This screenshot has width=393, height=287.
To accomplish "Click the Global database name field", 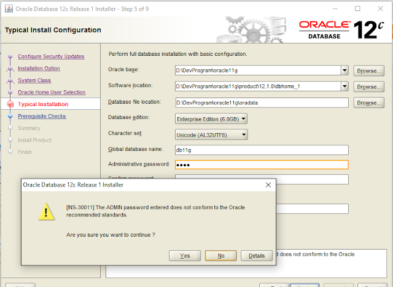I will (x=262, y=150).
